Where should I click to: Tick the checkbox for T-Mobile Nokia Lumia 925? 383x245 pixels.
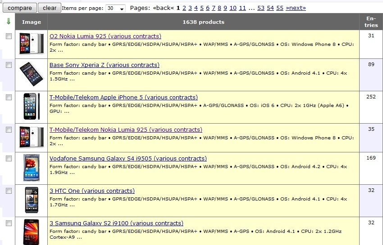(9, 130)
